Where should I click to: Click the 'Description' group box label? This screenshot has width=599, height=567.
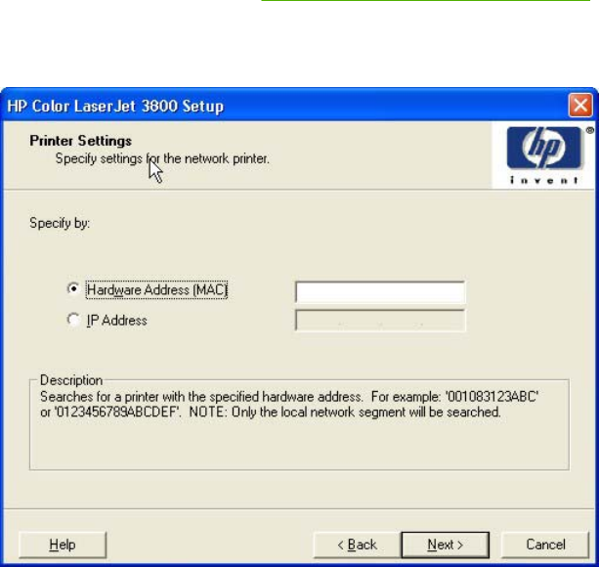point(71,380)
